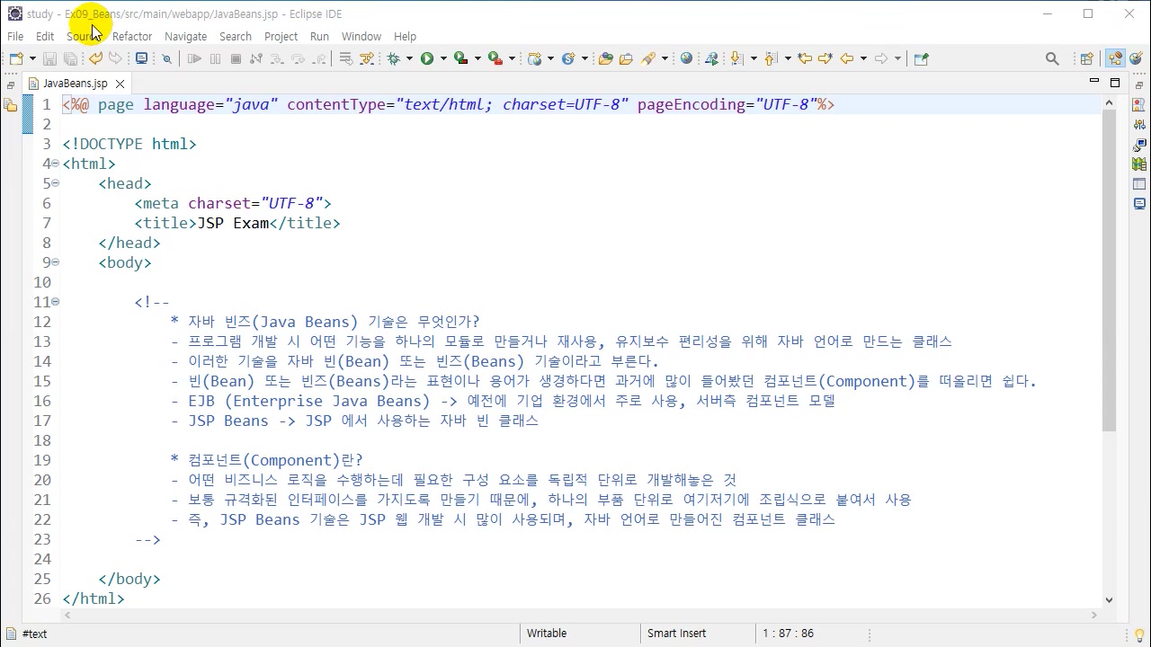Run the application using the green Run icon
The height and width of the screenshot is (647, 1151).
point(427,58)
